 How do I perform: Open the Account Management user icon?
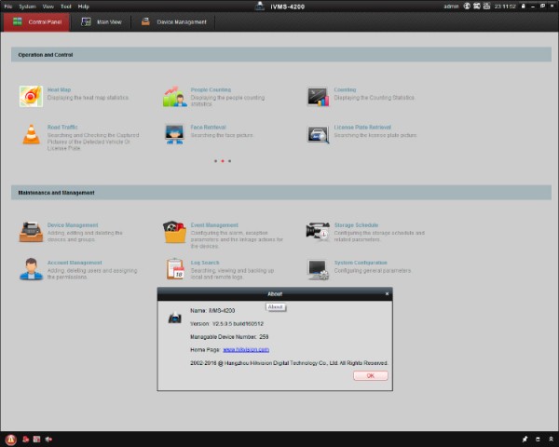pyautogui.click(x=31, y=269)
